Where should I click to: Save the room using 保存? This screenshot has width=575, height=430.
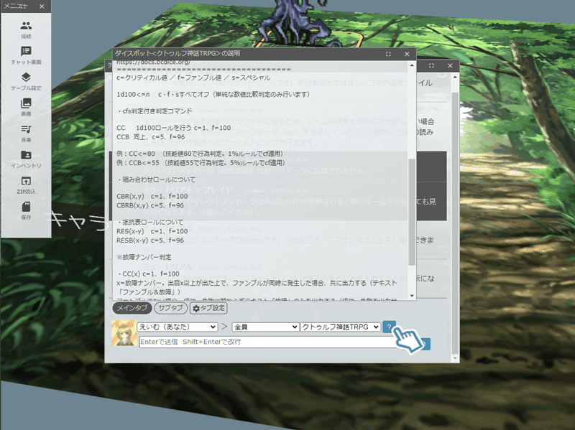coord(26,210)
